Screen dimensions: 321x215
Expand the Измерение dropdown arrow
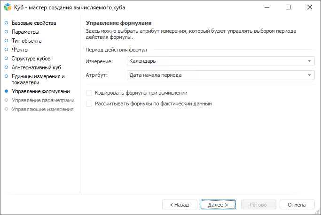tap(310, 61)
